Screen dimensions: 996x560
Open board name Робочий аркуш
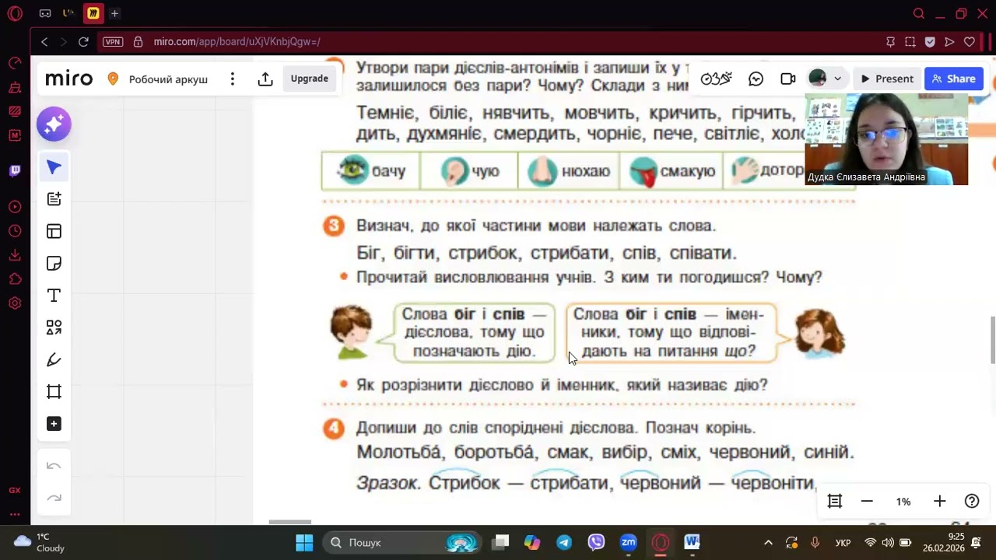tap(168, 79)
